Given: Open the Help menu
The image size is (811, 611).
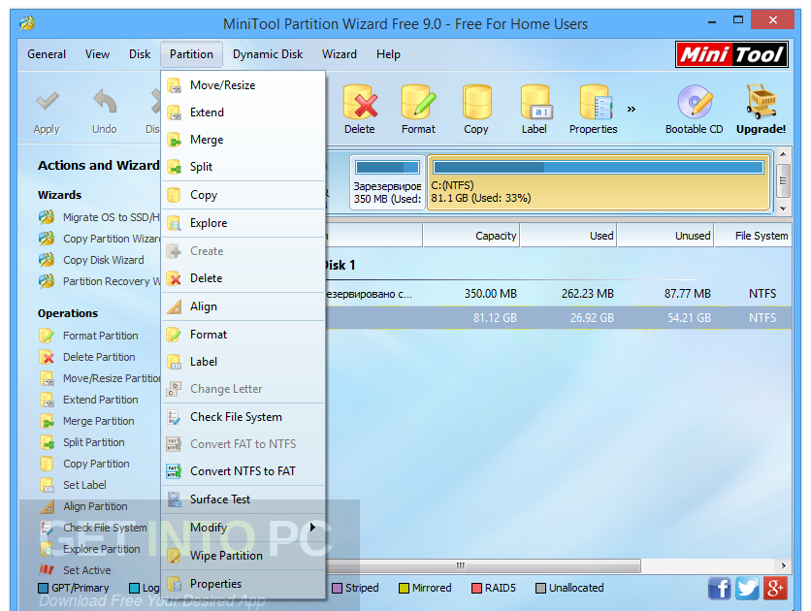Looking at the screenshot, I should point(388,54).
